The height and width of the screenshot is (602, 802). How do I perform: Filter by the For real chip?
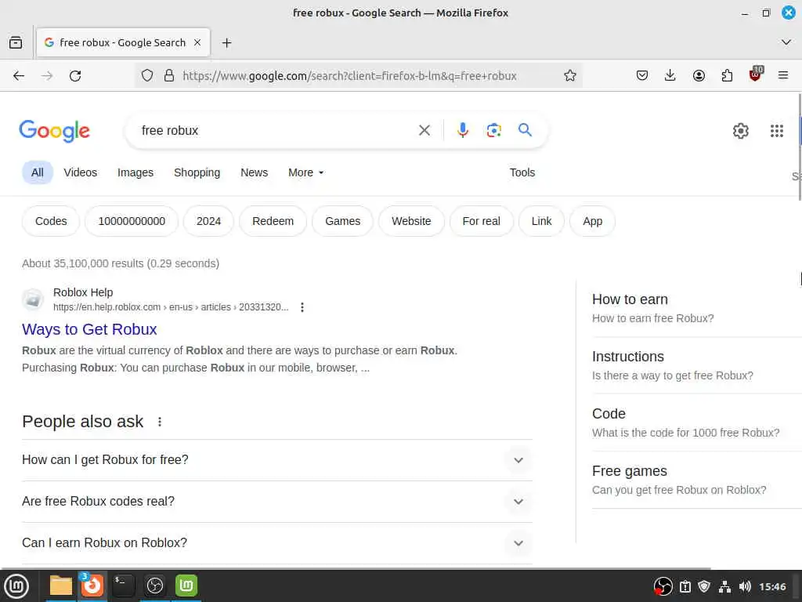pos(482,221)
